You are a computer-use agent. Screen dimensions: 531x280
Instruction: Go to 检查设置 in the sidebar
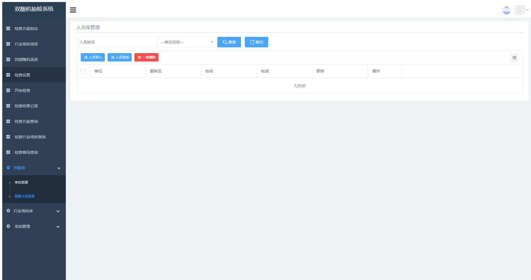[x=22, y=75]
